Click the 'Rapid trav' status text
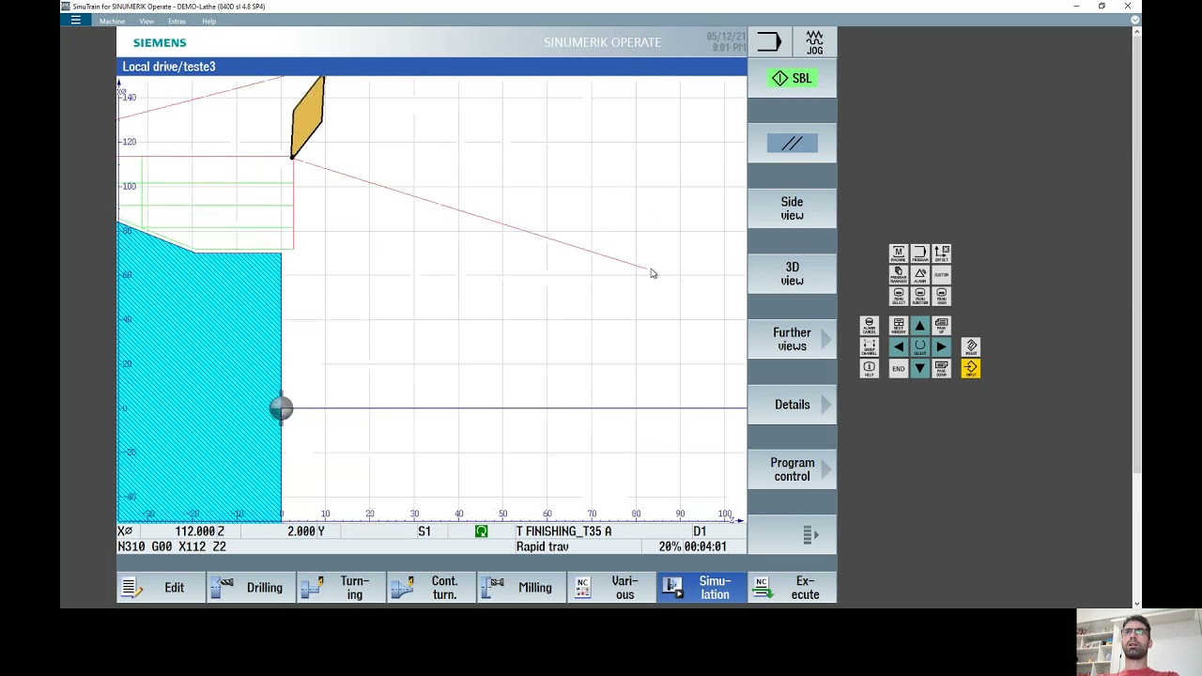This screenshot has height=676, width=1202. (x=542, y=546)
